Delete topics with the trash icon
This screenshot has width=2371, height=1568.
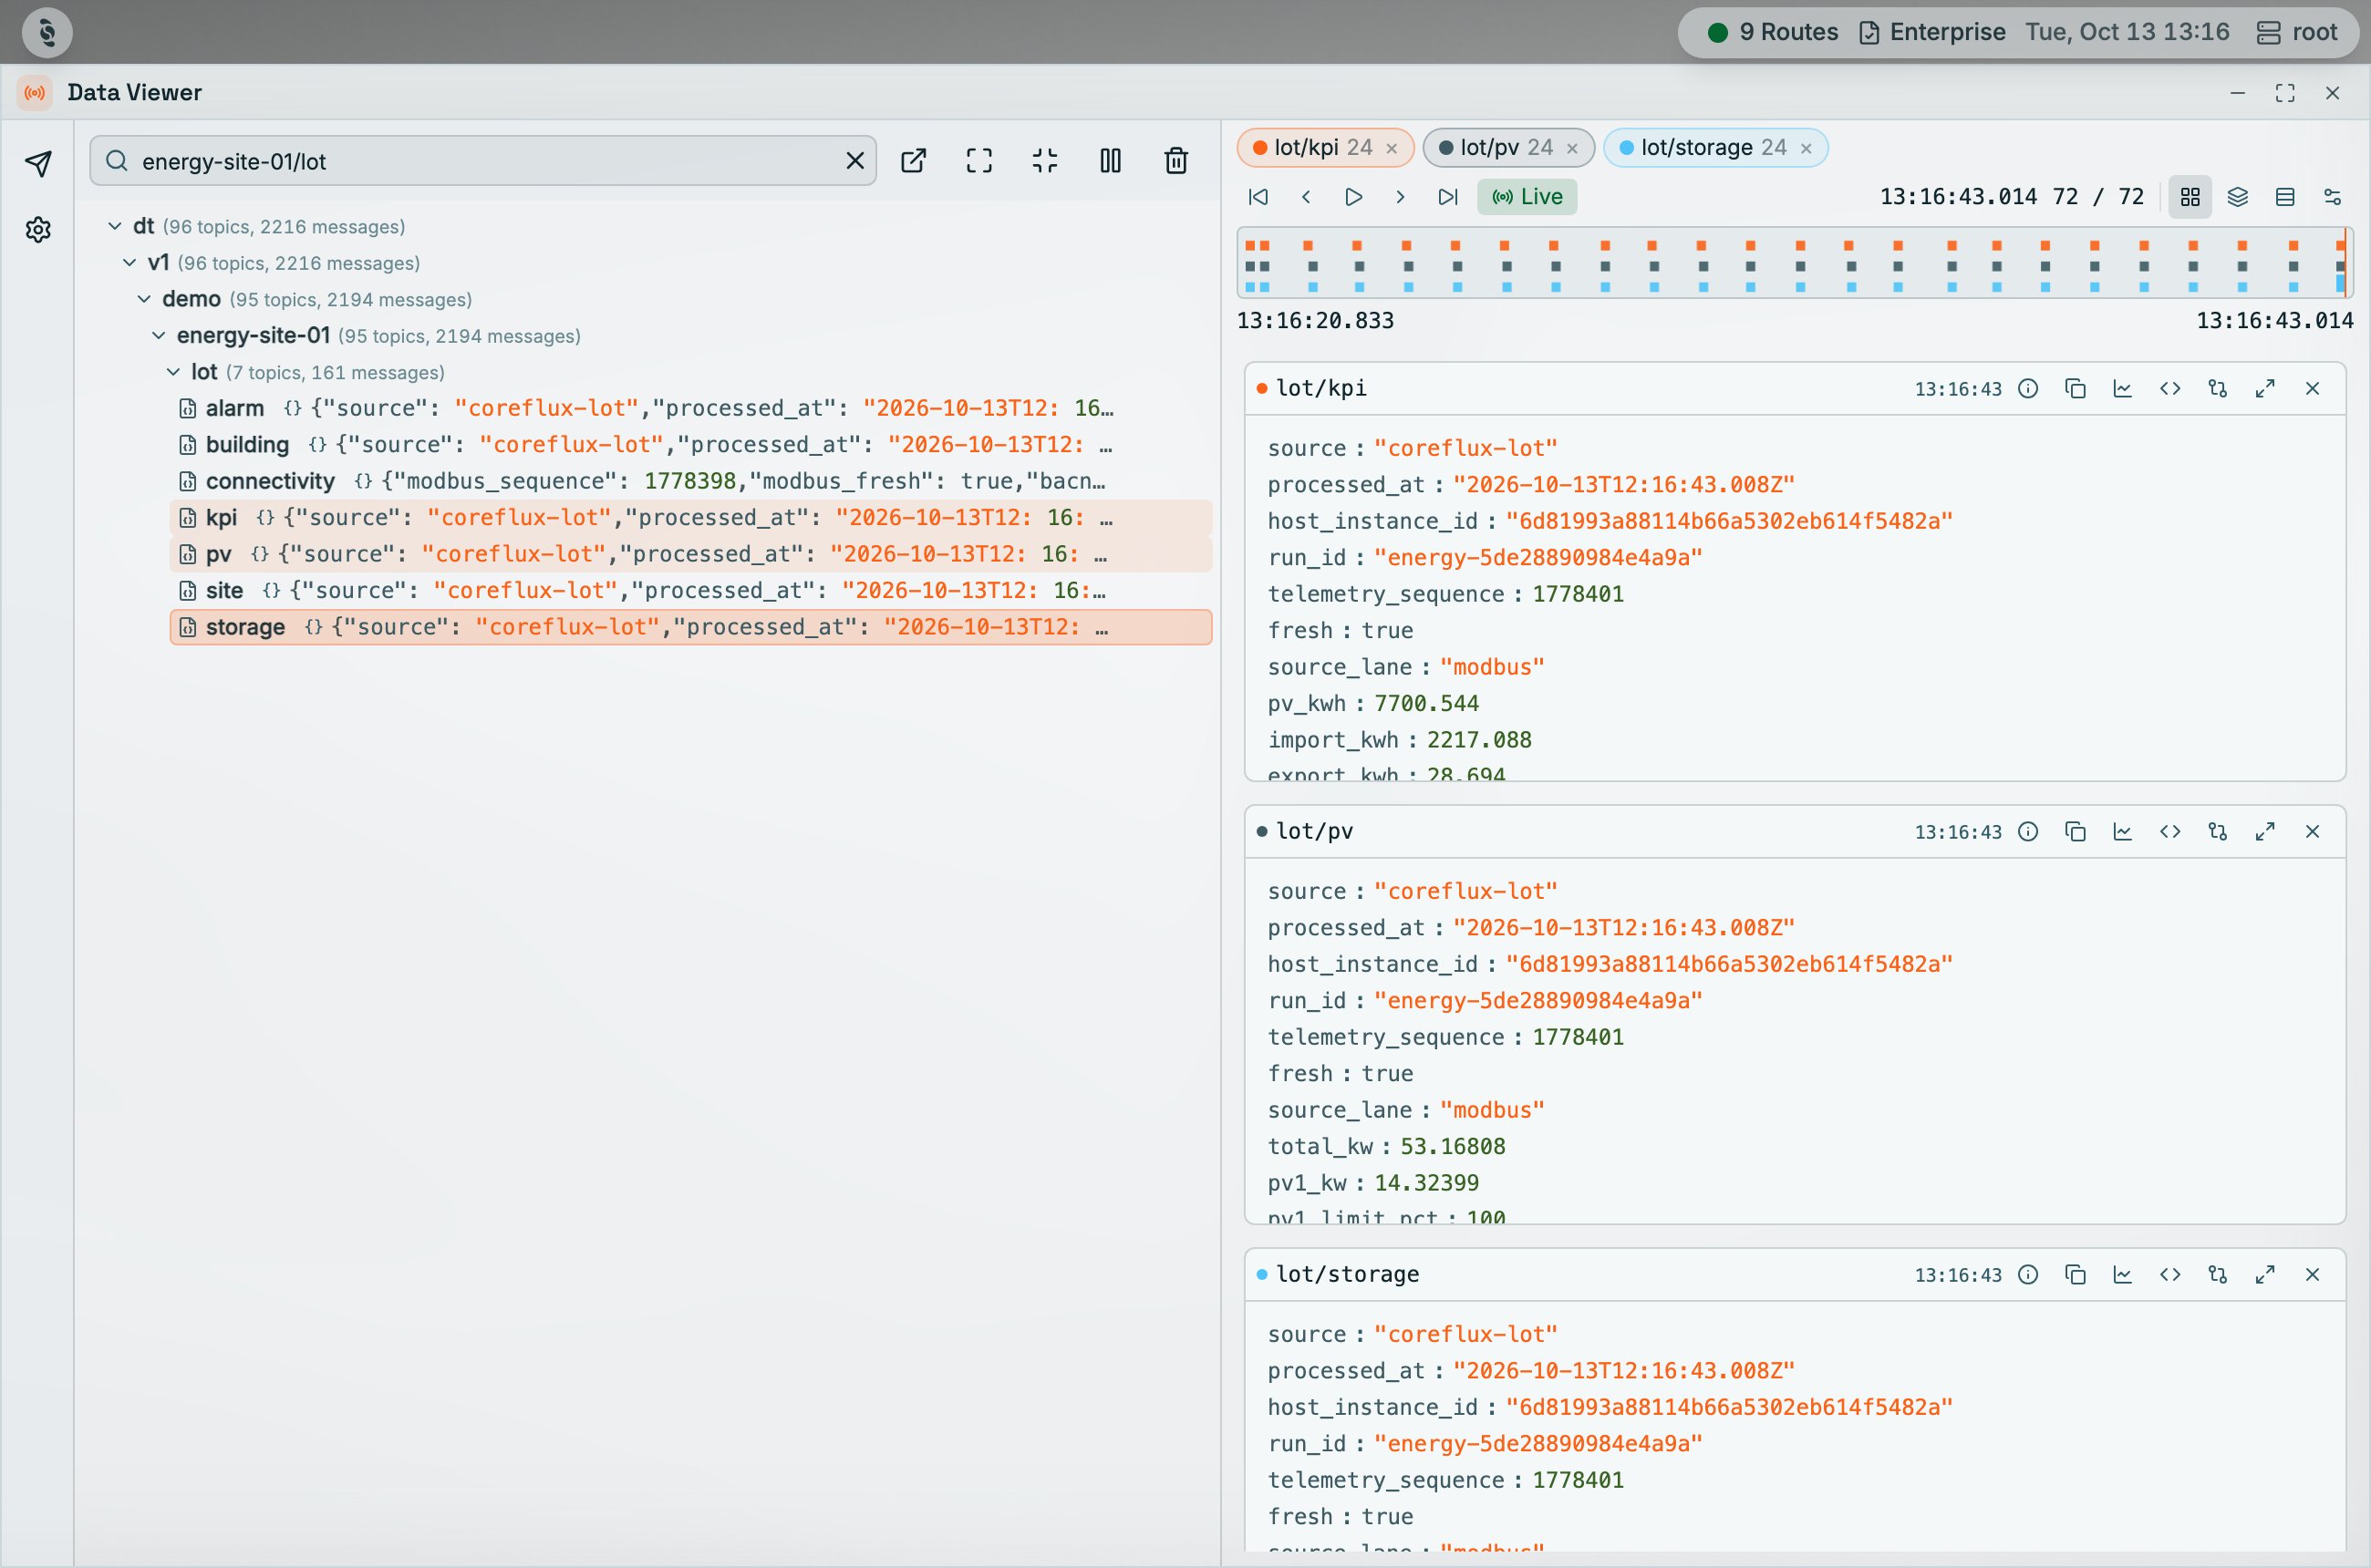tap(1176, 161)
